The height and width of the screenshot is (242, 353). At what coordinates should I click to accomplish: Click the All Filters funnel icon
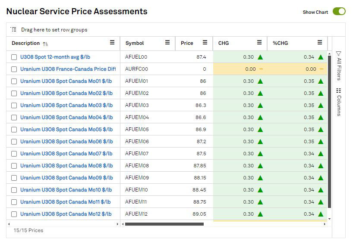[339, 53]
